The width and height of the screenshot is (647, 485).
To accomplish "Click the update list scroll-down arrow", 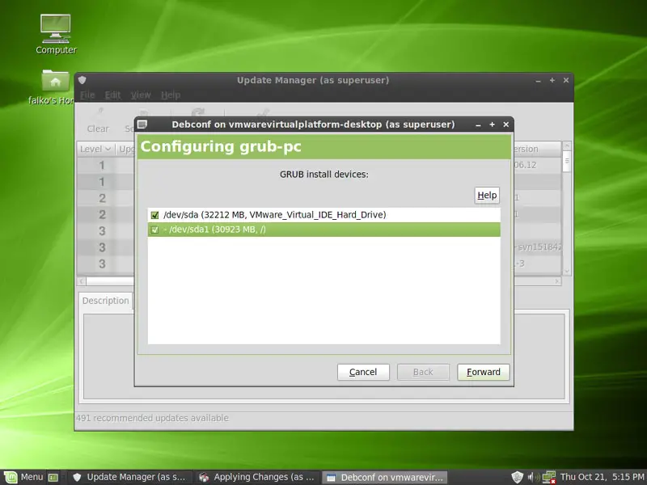I will [567, 271].
